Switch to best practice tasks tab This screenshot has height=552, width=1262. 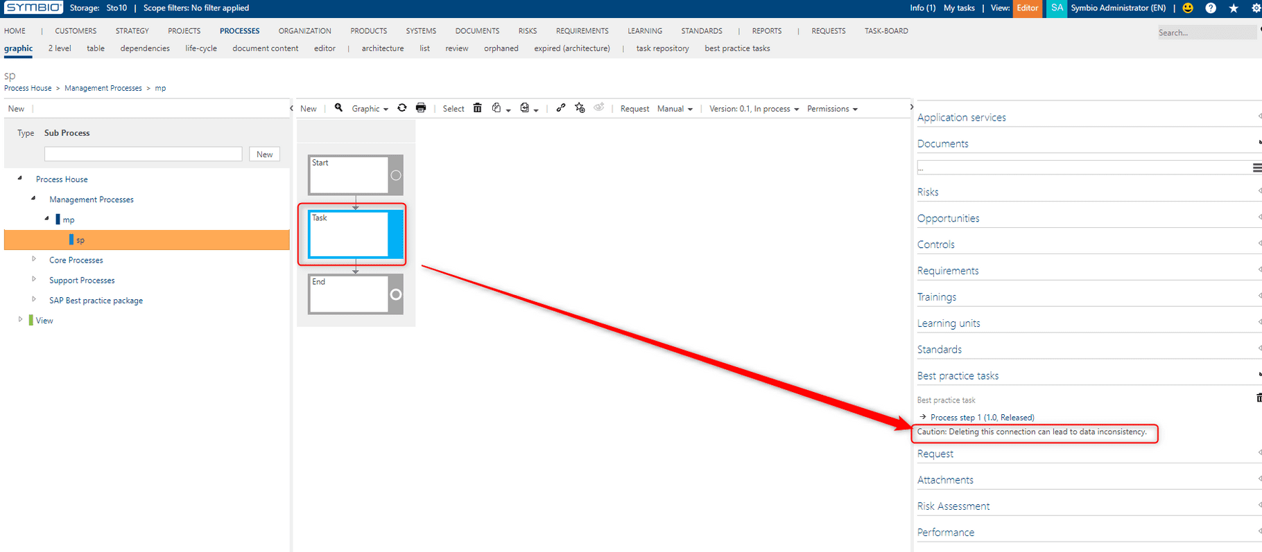pyautogui.click(x=737, y=48)
